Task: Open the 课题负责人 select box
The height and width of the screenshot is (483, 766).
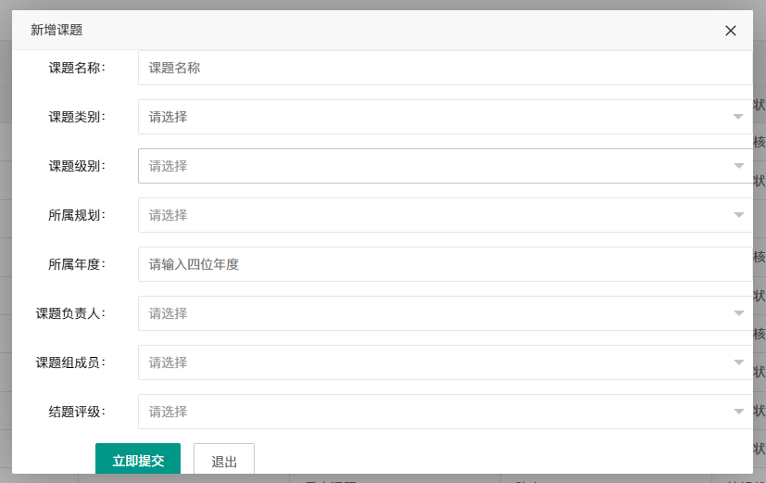Action: (445, 313)
